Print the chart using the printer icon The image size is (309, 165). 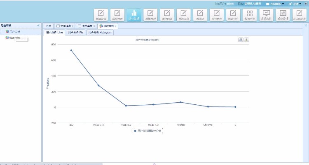coord(241,40)
